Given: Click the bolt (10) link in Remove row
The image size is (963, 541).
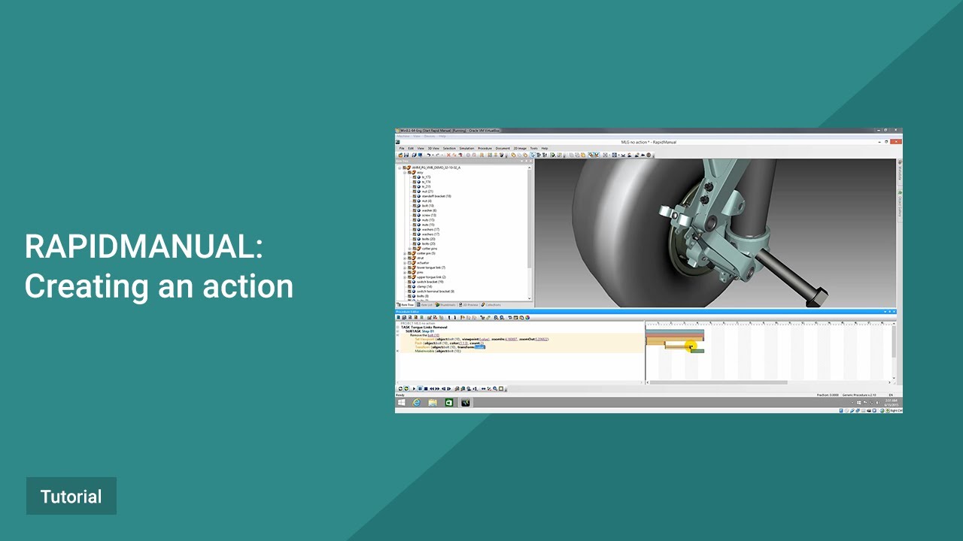Looking at the screenshot, I should [x=434, y=335].
